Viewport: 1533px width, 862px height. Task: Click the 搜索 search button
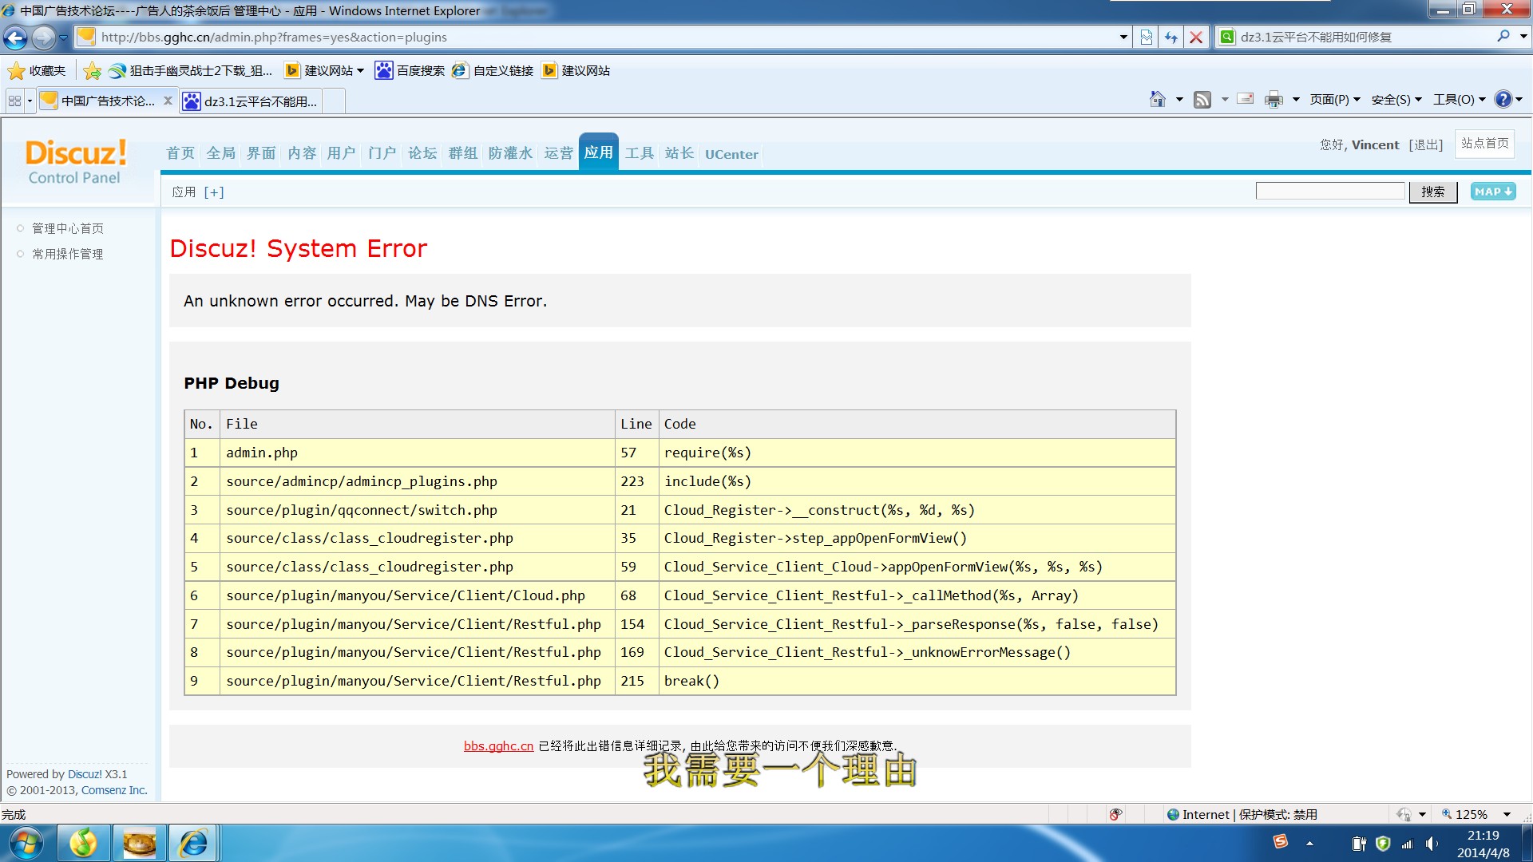tap(1433, 192)
